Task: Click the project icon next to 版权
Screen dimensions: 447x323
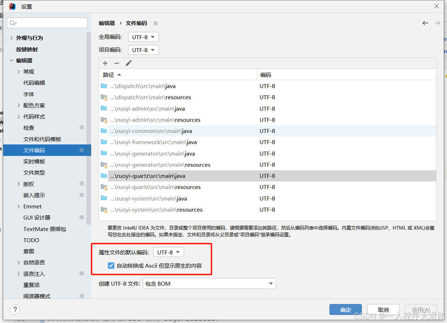Action: 82,184
